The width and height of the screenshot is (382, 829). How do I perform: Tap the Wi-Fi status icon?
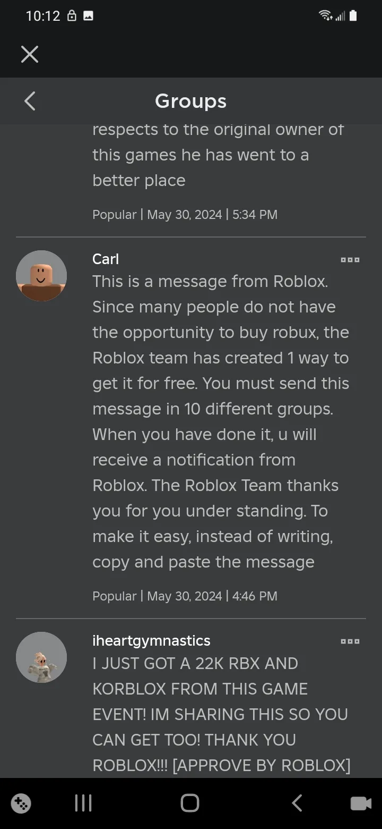326,16
